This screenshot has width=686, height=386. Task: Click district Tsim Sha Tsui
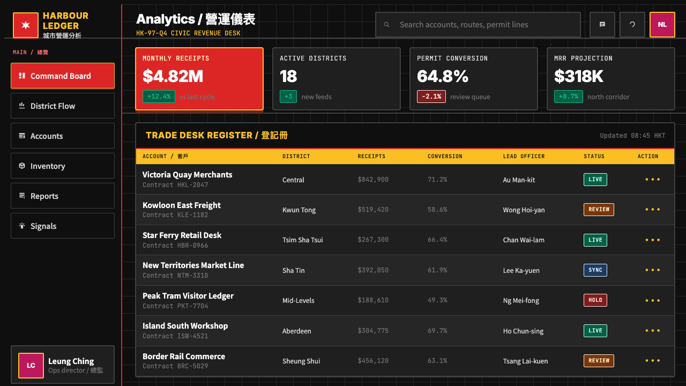point(302,240)
